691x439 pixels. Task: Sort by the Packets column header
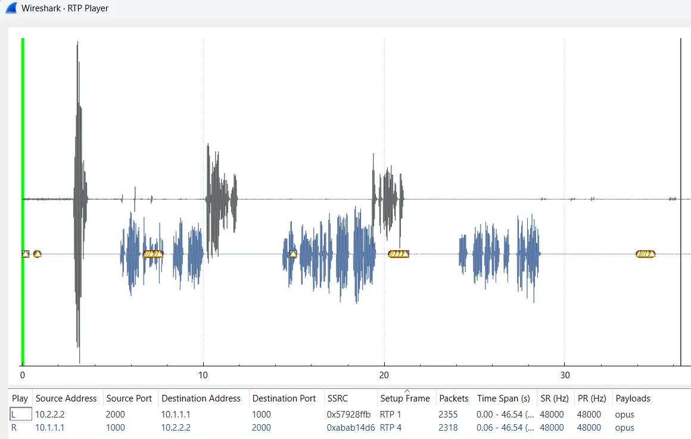pyautogui.click(x=453, y=398)
